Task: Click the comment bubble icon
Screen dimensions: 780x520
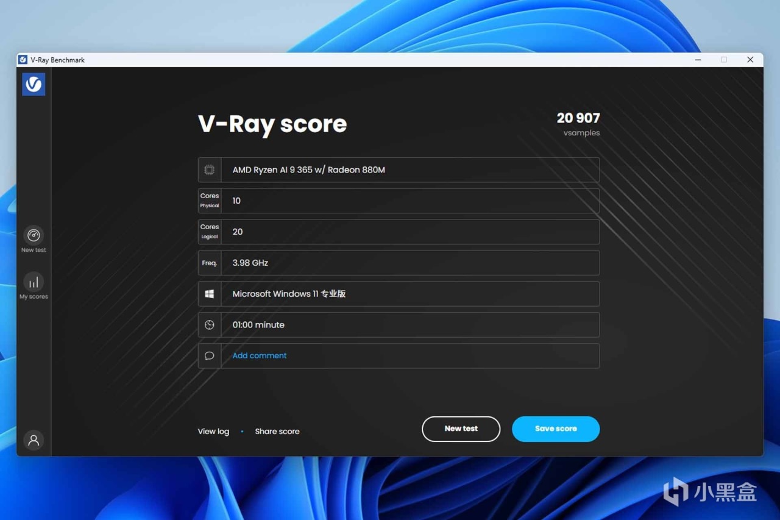Action: click(x=209, y=356)
